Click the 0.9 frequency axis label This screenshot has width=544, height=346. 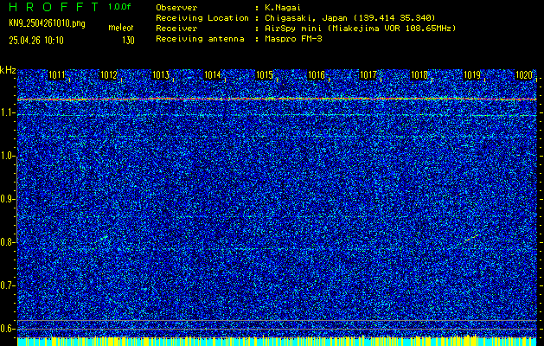point(7,199)
